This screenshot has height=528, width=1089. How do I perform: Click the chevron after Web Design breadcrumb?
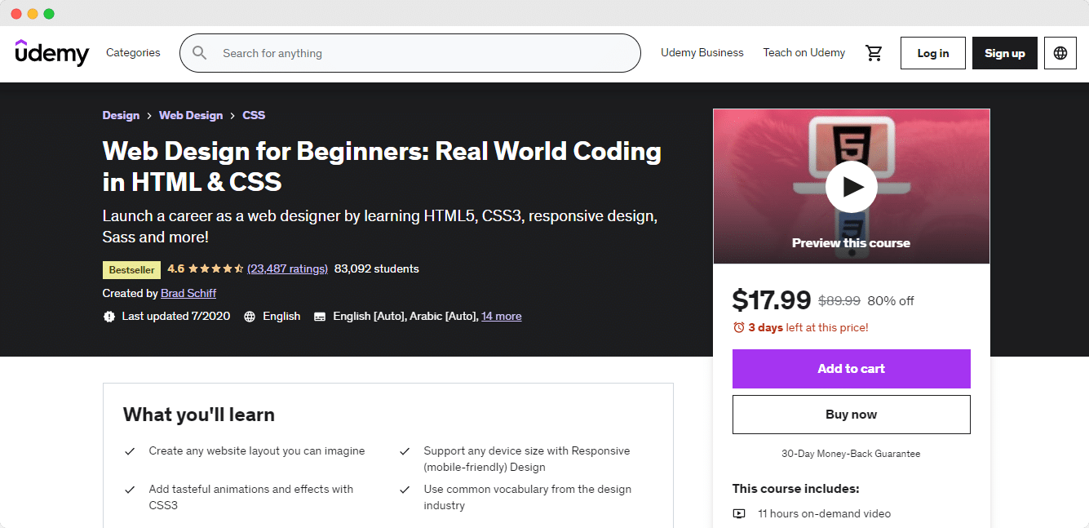(232, 116)
